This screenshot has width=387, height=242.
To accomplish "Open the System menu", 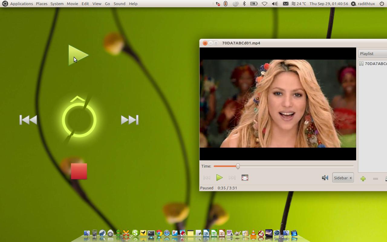I will click(57, 4).
